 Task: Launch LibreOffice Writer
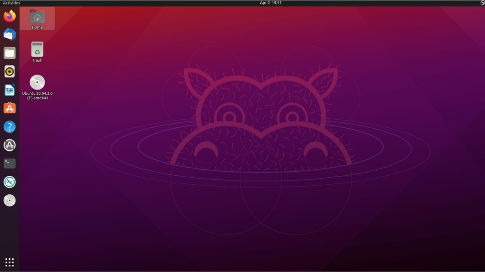coord(9,90)
